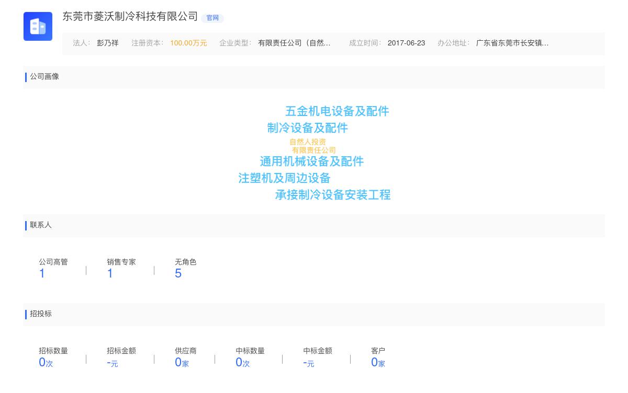Click the 成立时间 field label
This screenshot has height=393, width=628.
[365, 43]
